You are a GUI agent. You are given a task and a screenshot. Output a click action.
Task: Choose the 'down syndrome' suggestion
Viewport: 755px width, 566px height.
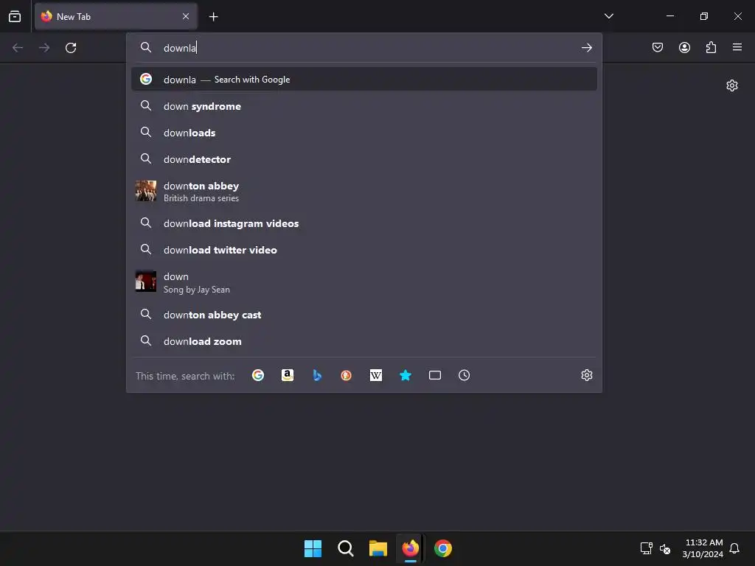pos(364,106)
